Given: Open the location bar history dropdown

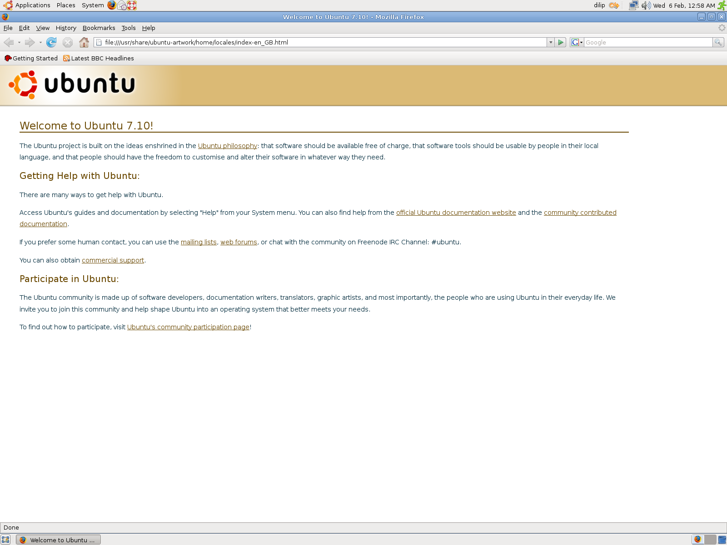Looking at the screenshot, I should click(x=550, y=42).
